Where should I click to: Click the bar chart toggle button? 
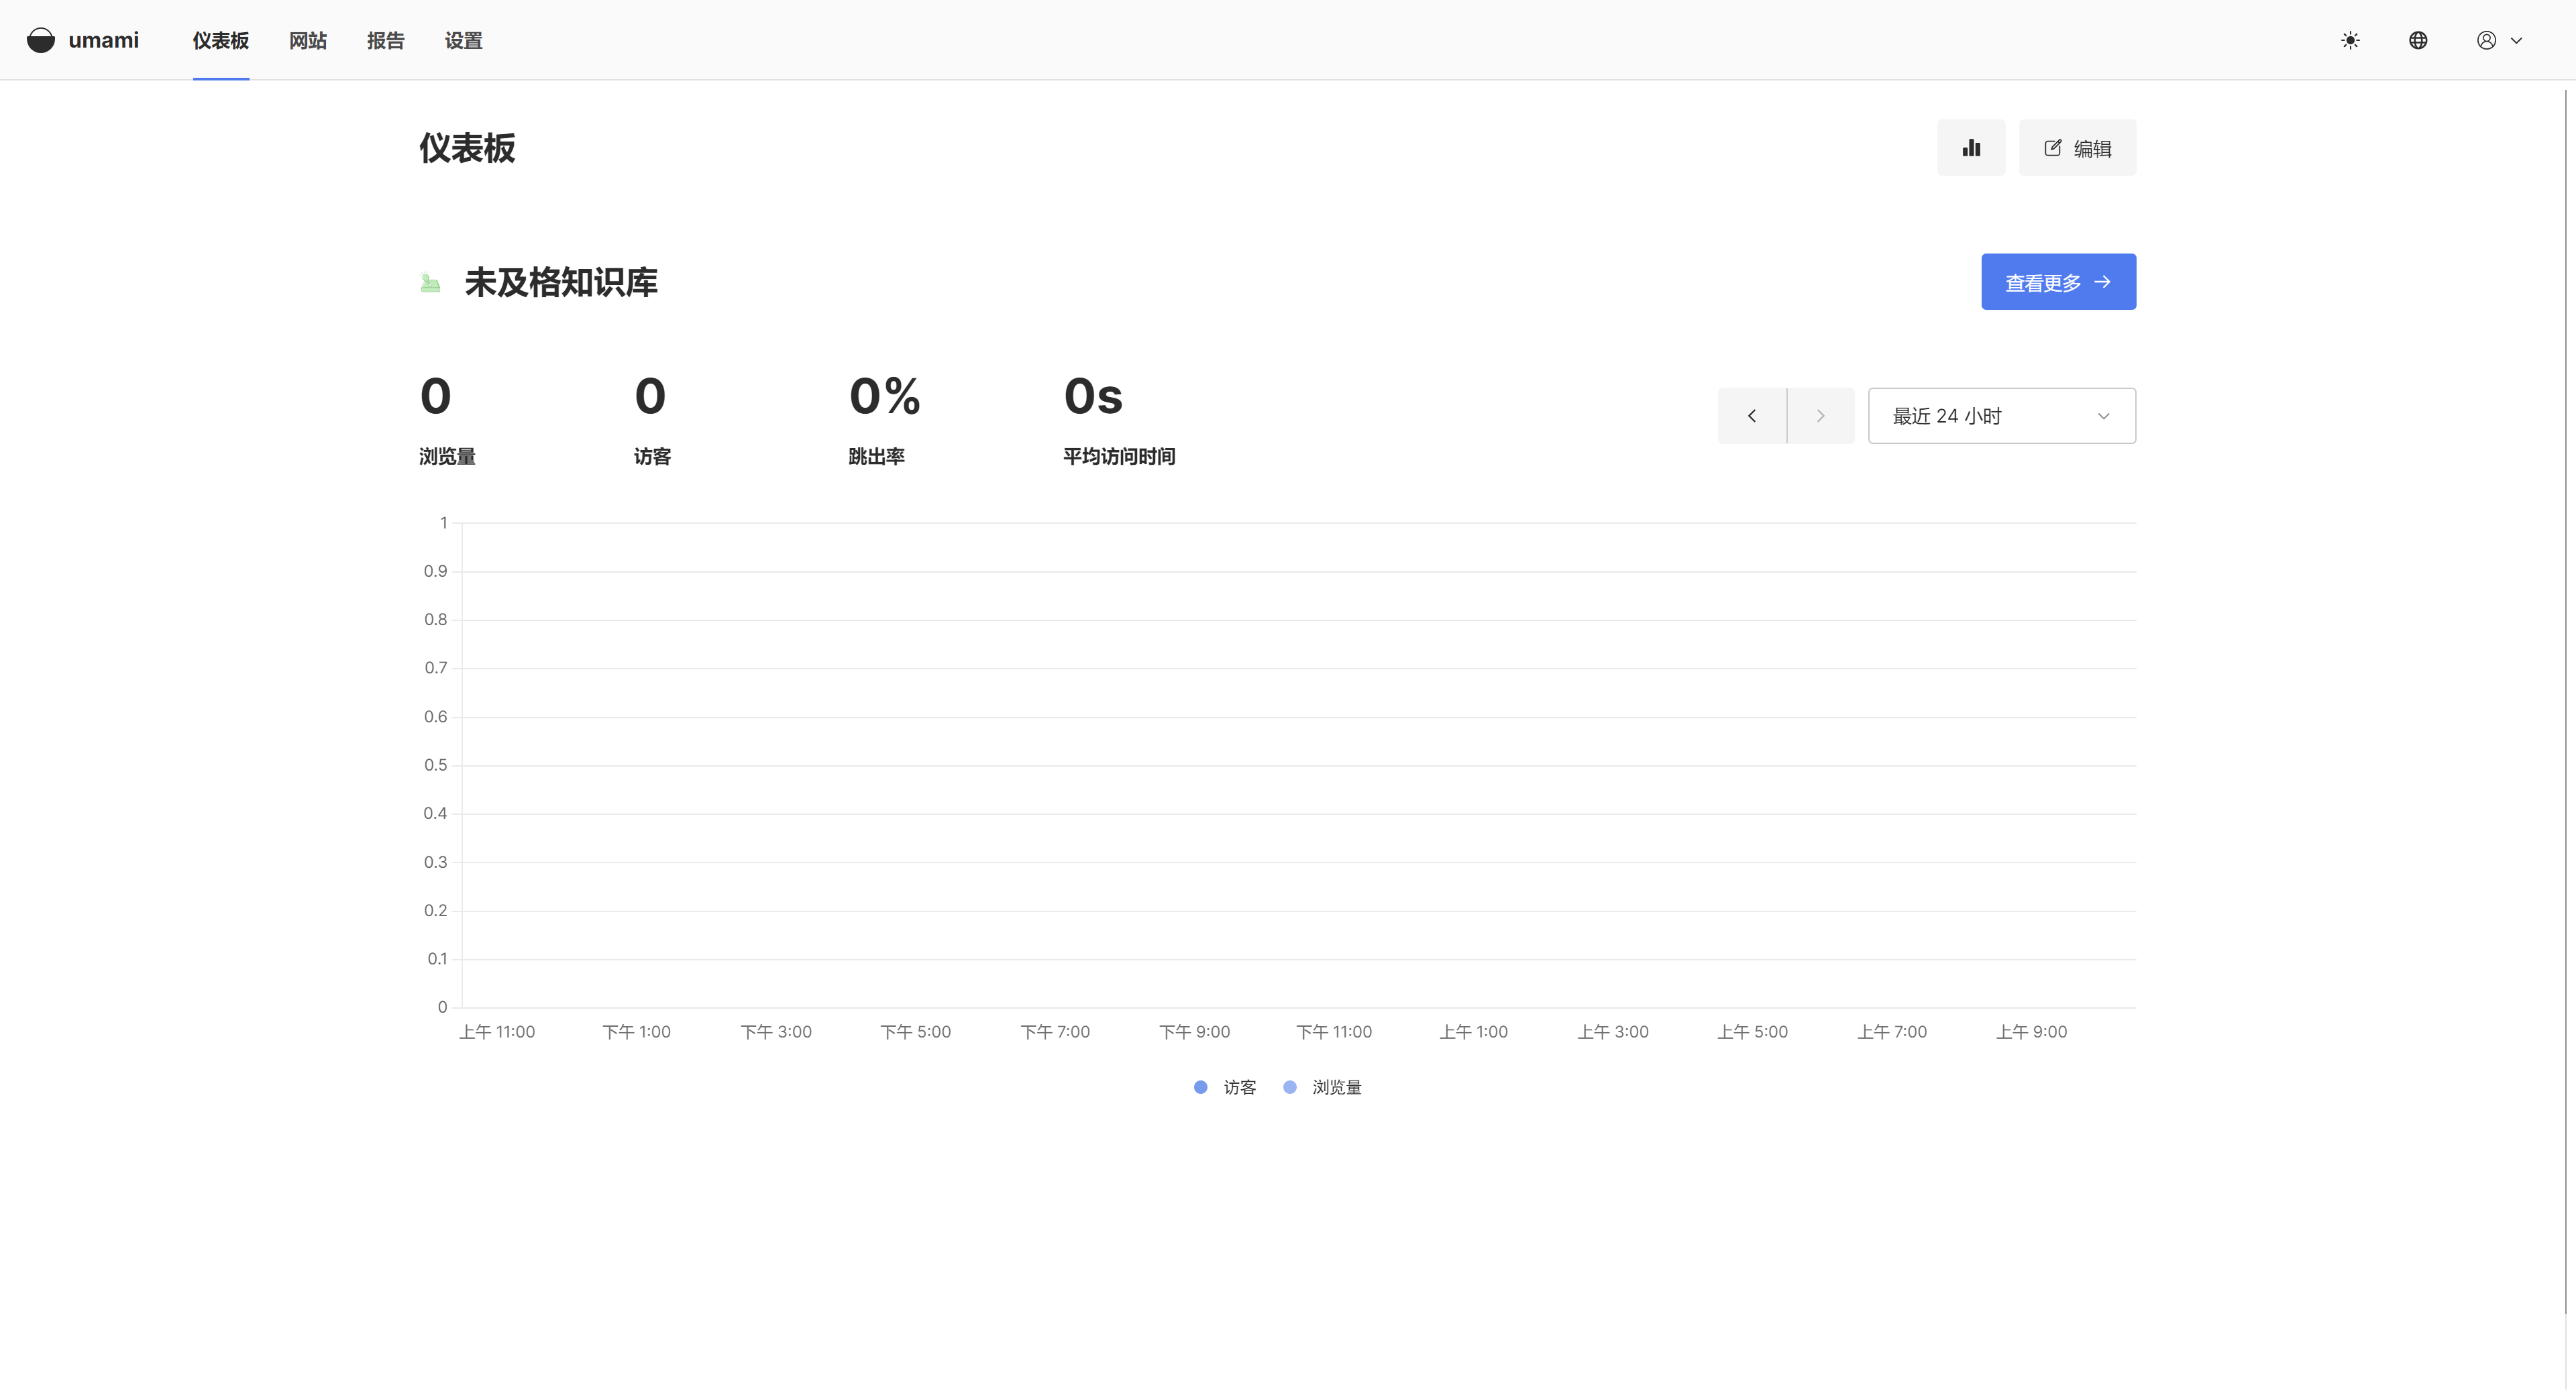pyautogui.click(x=1971, y=148)
